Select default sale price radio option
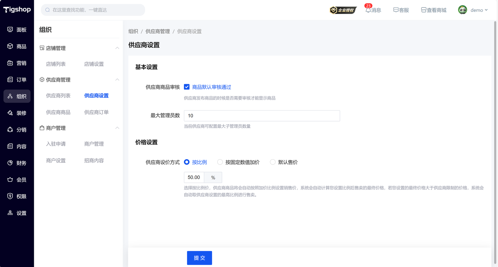Viewport: 498px width, 267px height. 273,162
